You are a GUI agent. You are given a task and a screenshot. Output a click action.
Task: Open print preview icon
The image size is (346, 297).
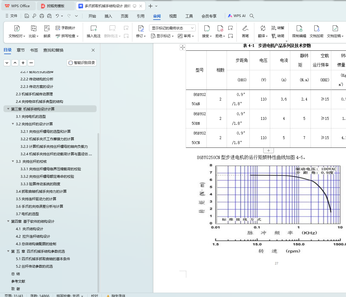tap(49, 16)
